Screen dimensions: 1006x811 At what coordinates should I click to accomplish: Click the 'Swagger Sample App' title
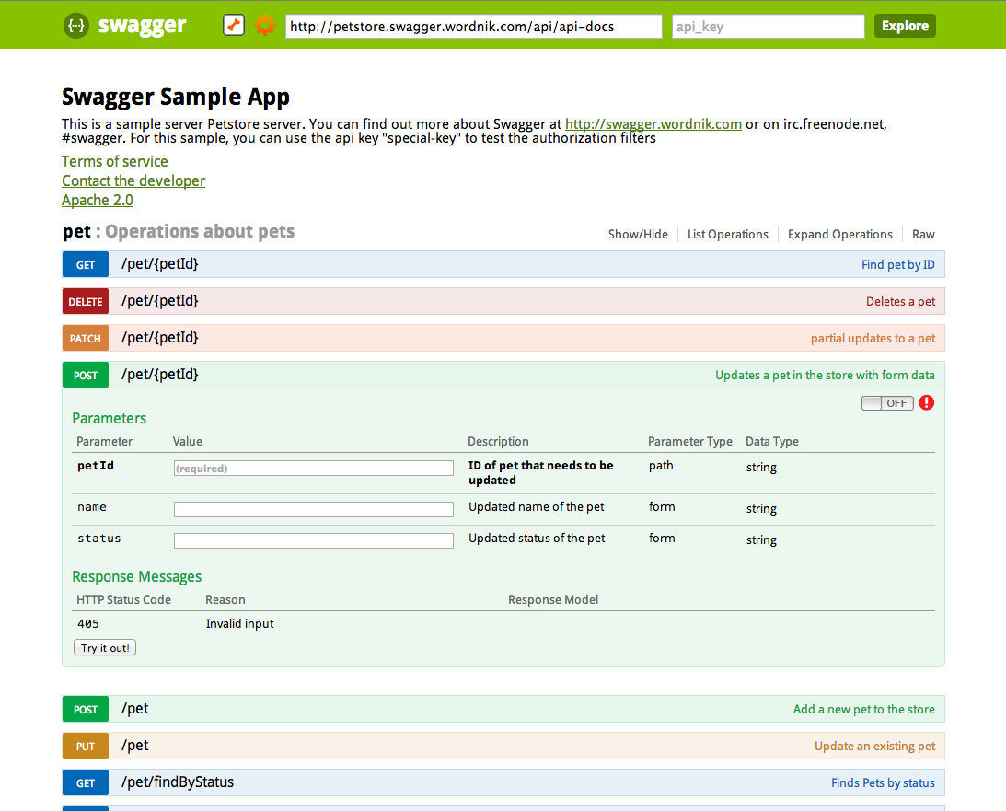[x=176, y=97]
